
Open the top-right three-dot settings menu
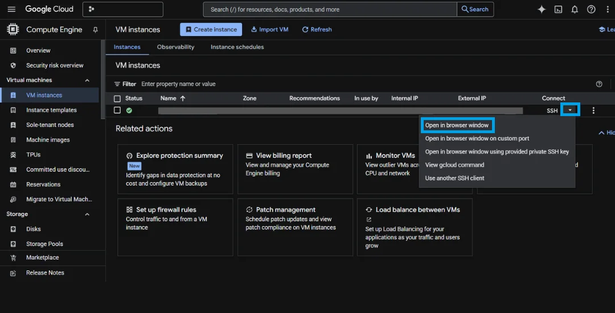tap(608, 10)
